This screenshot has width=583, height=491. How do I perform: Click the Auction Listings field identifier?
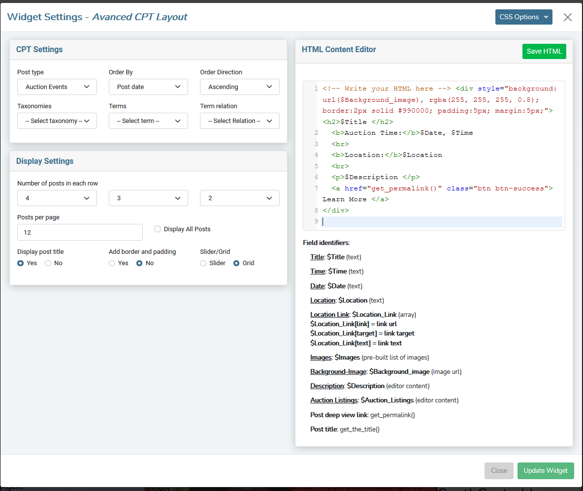[385, 400]
